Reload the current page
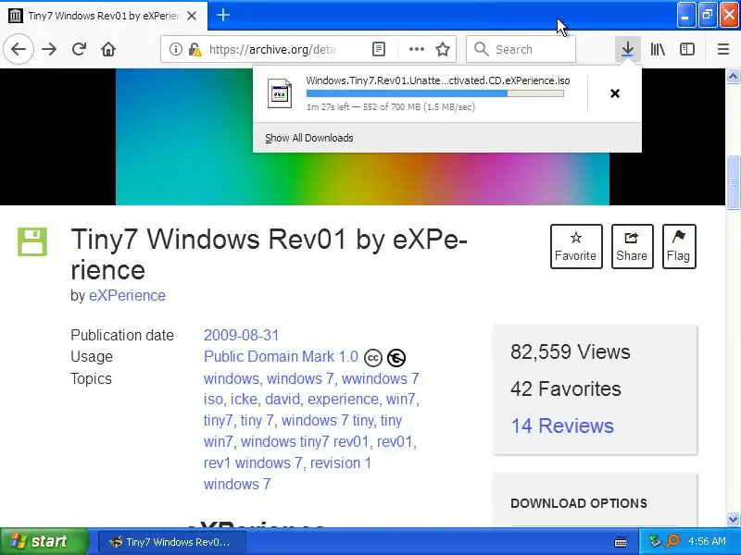 click(x=79, y=49)
